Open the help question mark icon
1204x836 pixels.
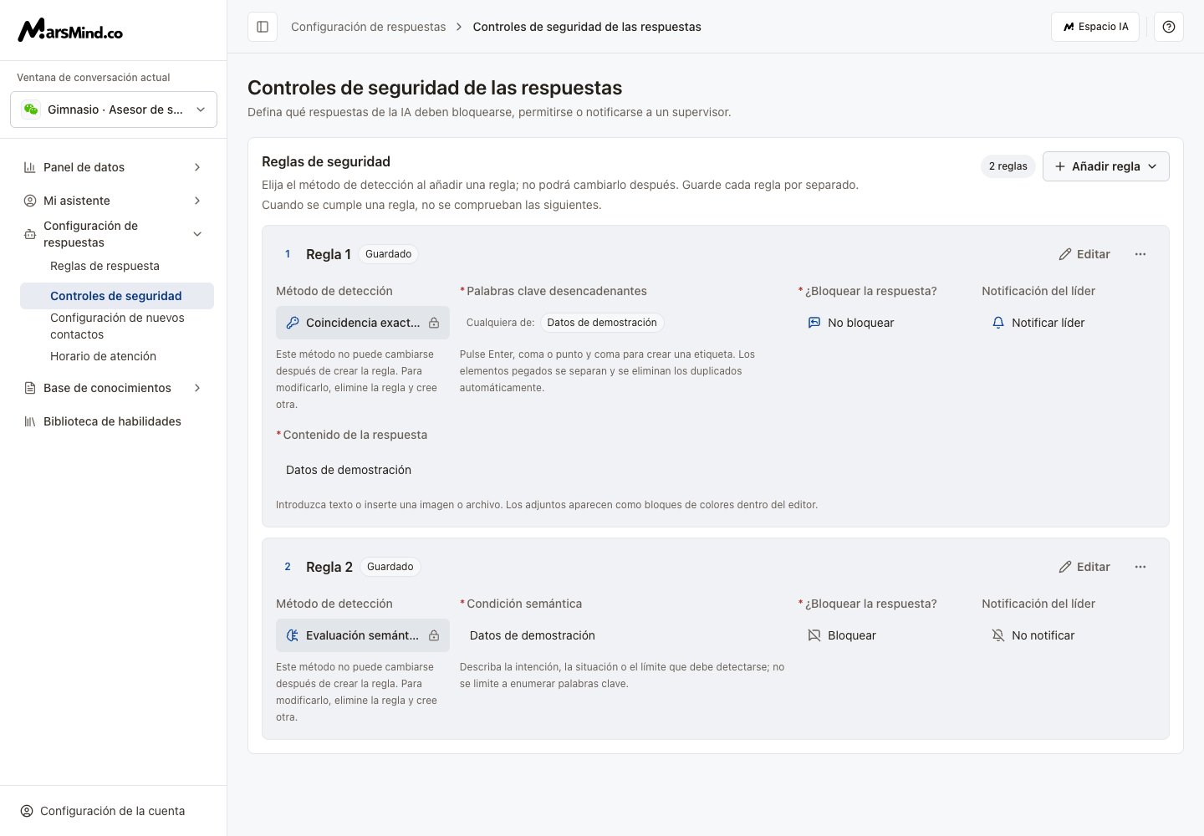(x=1169, y=27)
